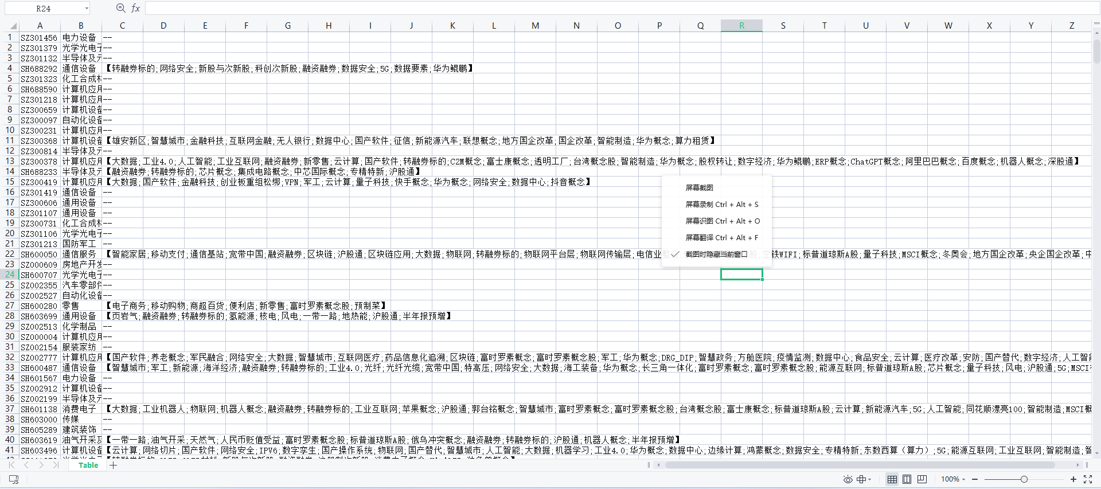Add a new sheet with plus icon
1101x489 pixels.
114,465
